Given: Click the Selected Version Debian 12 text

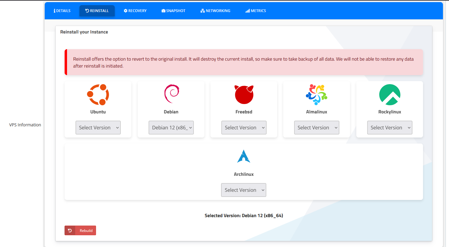Looking at the screenshot, I should click(x=244, y=216).
